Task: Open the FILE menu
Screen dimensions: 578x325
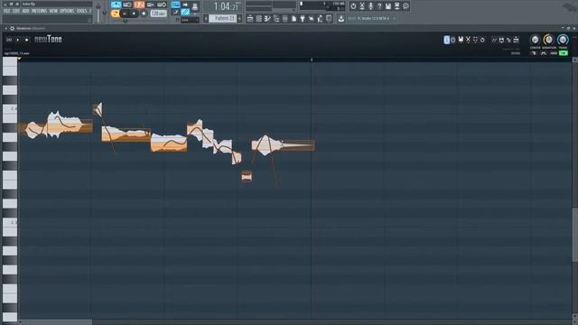Action: click(x=6, y=11)
